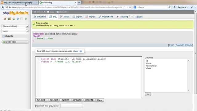
Task: Click the server icon in breadcrumb
Action: click(35, 12)
